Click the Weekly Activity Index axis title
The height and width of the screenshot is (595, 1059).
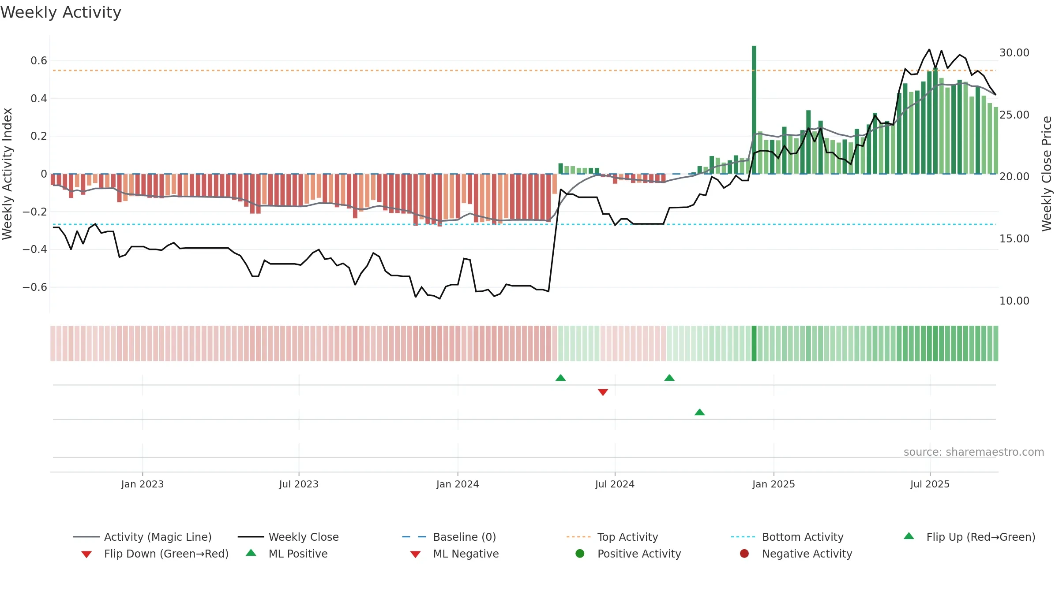[7, 174]
